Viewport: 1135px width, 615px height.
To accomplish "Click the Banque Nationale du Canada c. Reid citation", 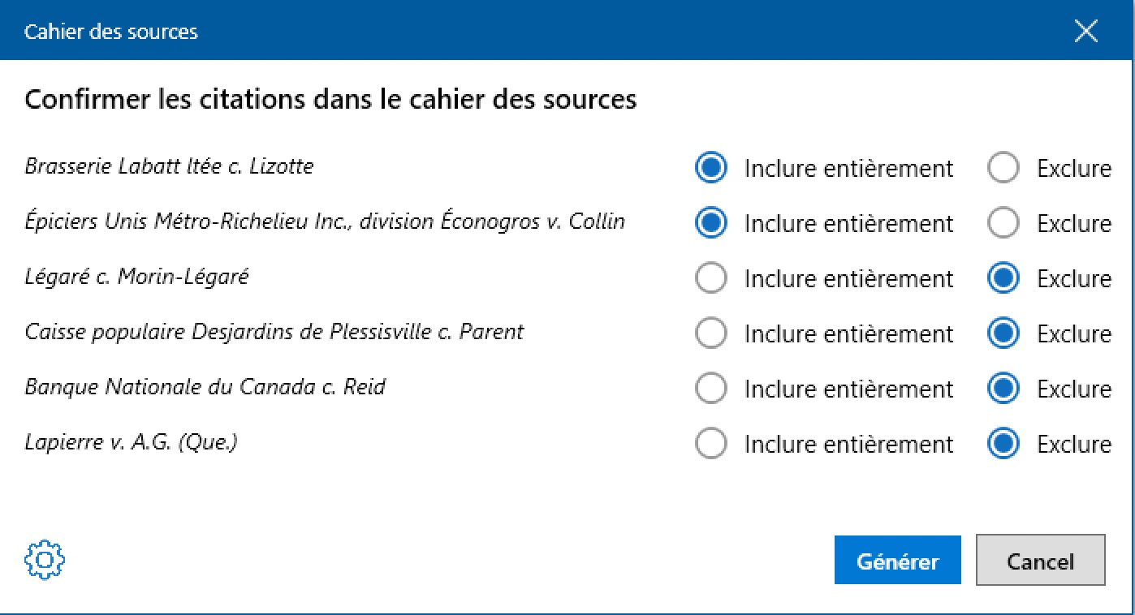I will pyautogui.click(x=205, y=387).
